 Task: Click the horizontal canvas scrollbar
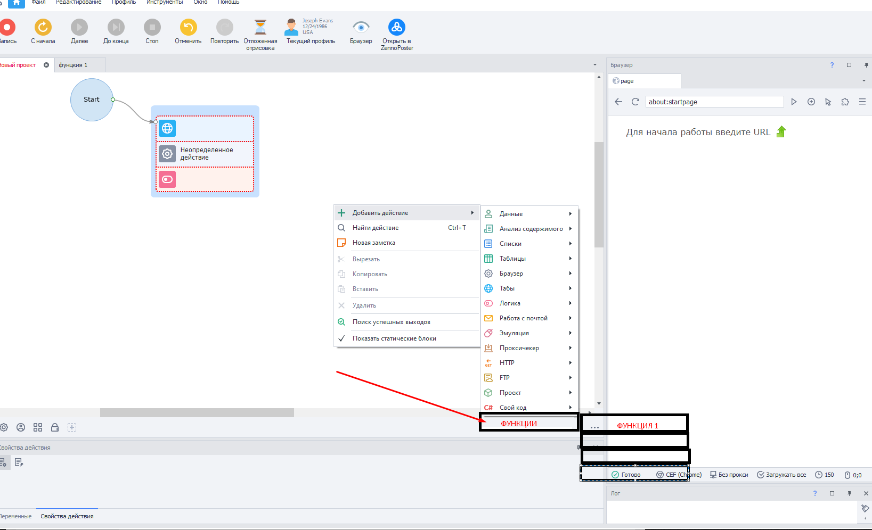pos(197,413)
